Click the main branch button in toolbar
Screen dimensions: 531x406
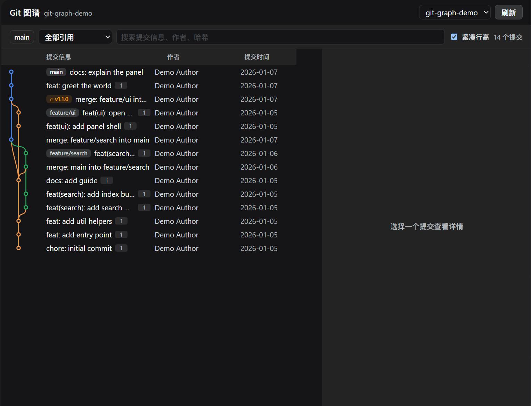click(x=22, y=37)
